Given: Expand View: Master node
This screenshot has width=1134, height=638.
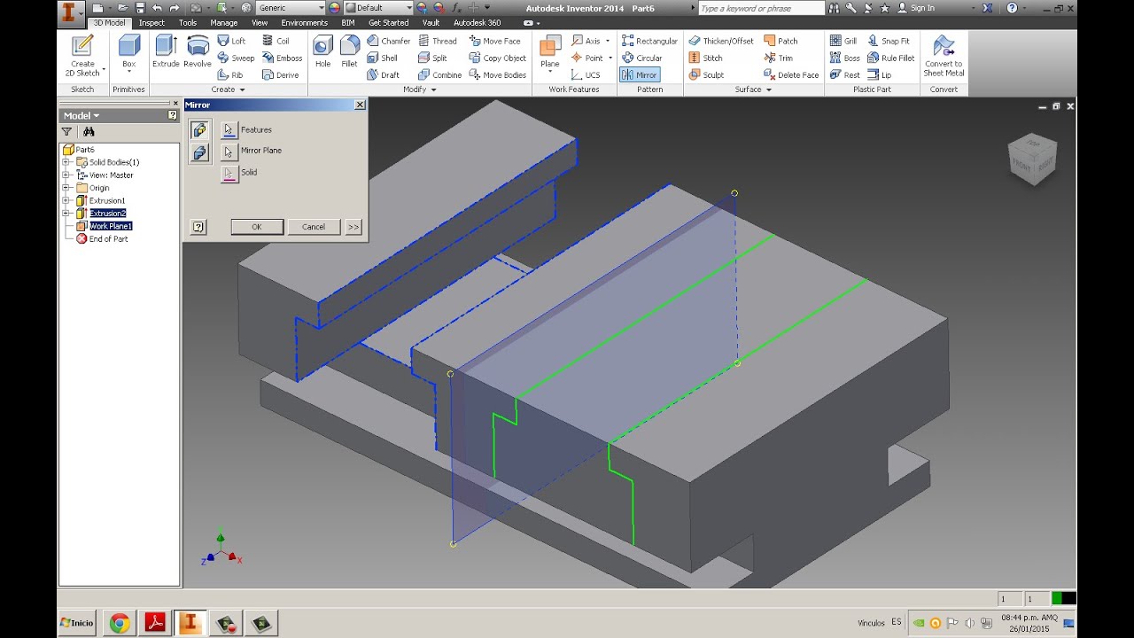Looking at the screenshot, I should (x=66, y=175).
